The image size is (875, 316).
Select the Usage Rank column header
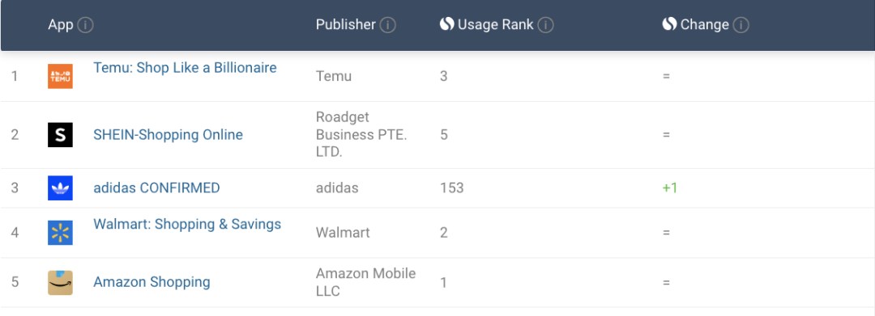[496, 25]
